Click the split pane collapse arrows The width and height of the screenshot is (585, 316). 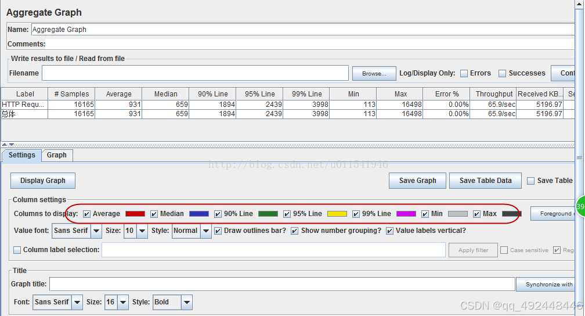8,145
